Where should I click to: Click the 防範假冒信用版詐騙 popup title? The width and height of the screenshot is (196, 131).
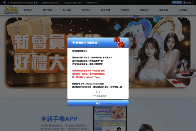click(x=85, y=43)
